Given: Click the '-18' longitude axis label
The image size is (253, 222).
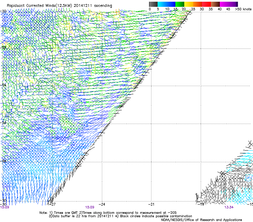Looking at the screenshot, I should [x=201, y=204].
